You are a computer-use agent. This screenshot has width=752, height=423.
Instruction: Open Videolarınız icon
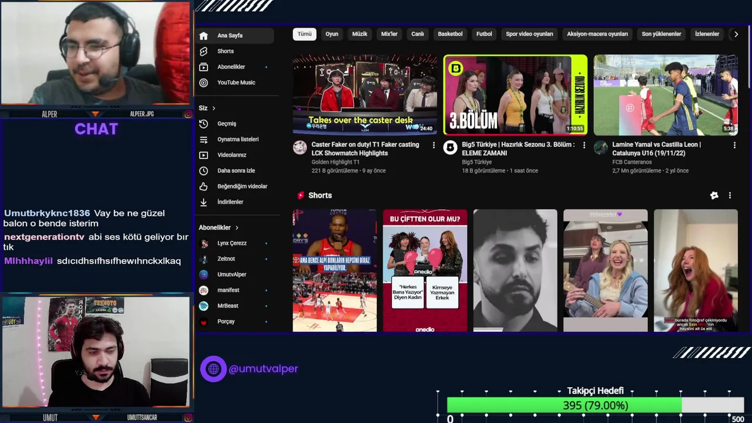tap(203, 155)
